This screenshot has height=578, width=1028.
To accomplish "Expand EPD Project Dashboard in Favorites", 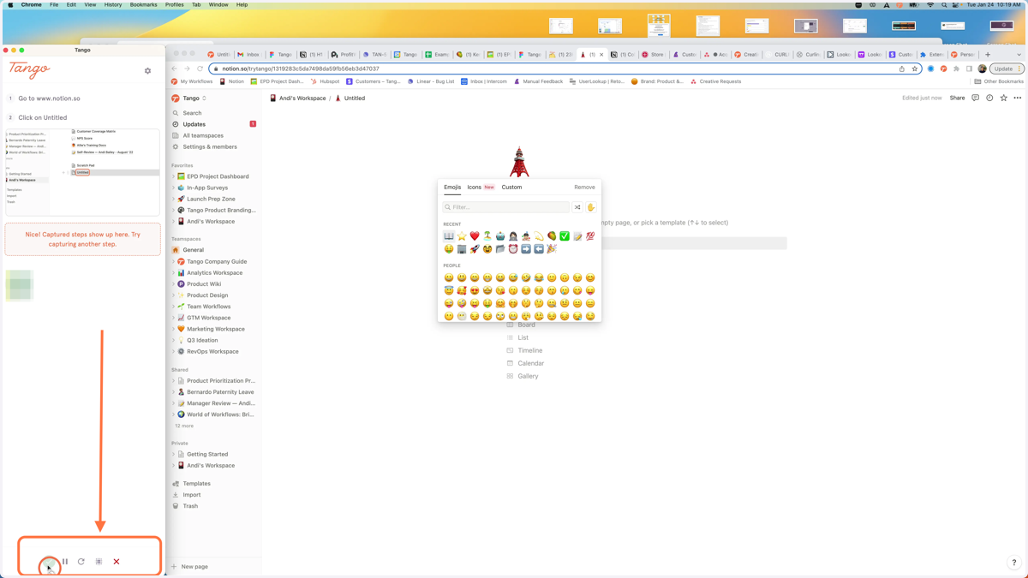I will coord(173,176).
